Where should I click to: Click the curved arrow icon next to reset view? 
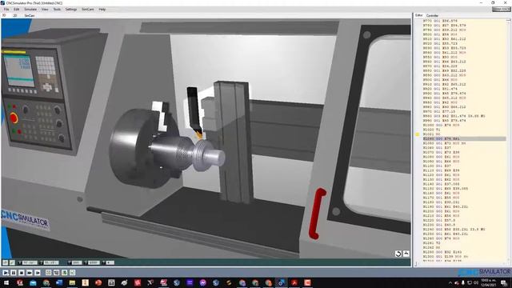tap(406, 254)
